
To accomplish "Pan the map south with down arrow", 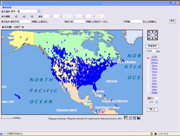I will click(153, 38).
